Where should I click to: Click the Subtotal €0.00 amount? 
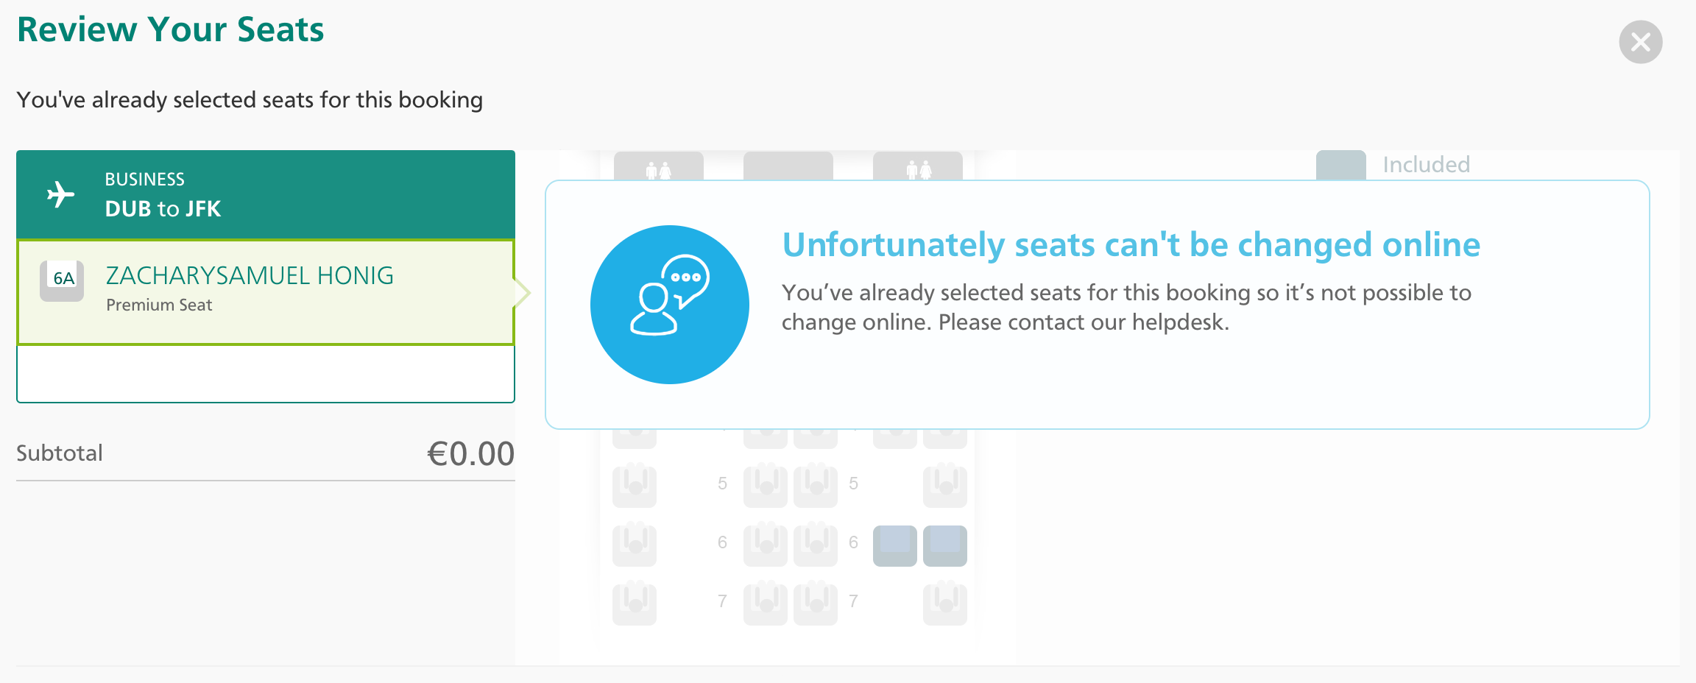[470, 453]
